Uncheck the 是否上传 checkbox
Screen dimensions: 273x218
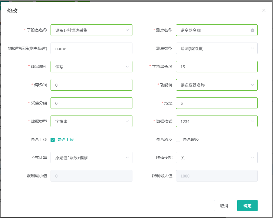53,140
